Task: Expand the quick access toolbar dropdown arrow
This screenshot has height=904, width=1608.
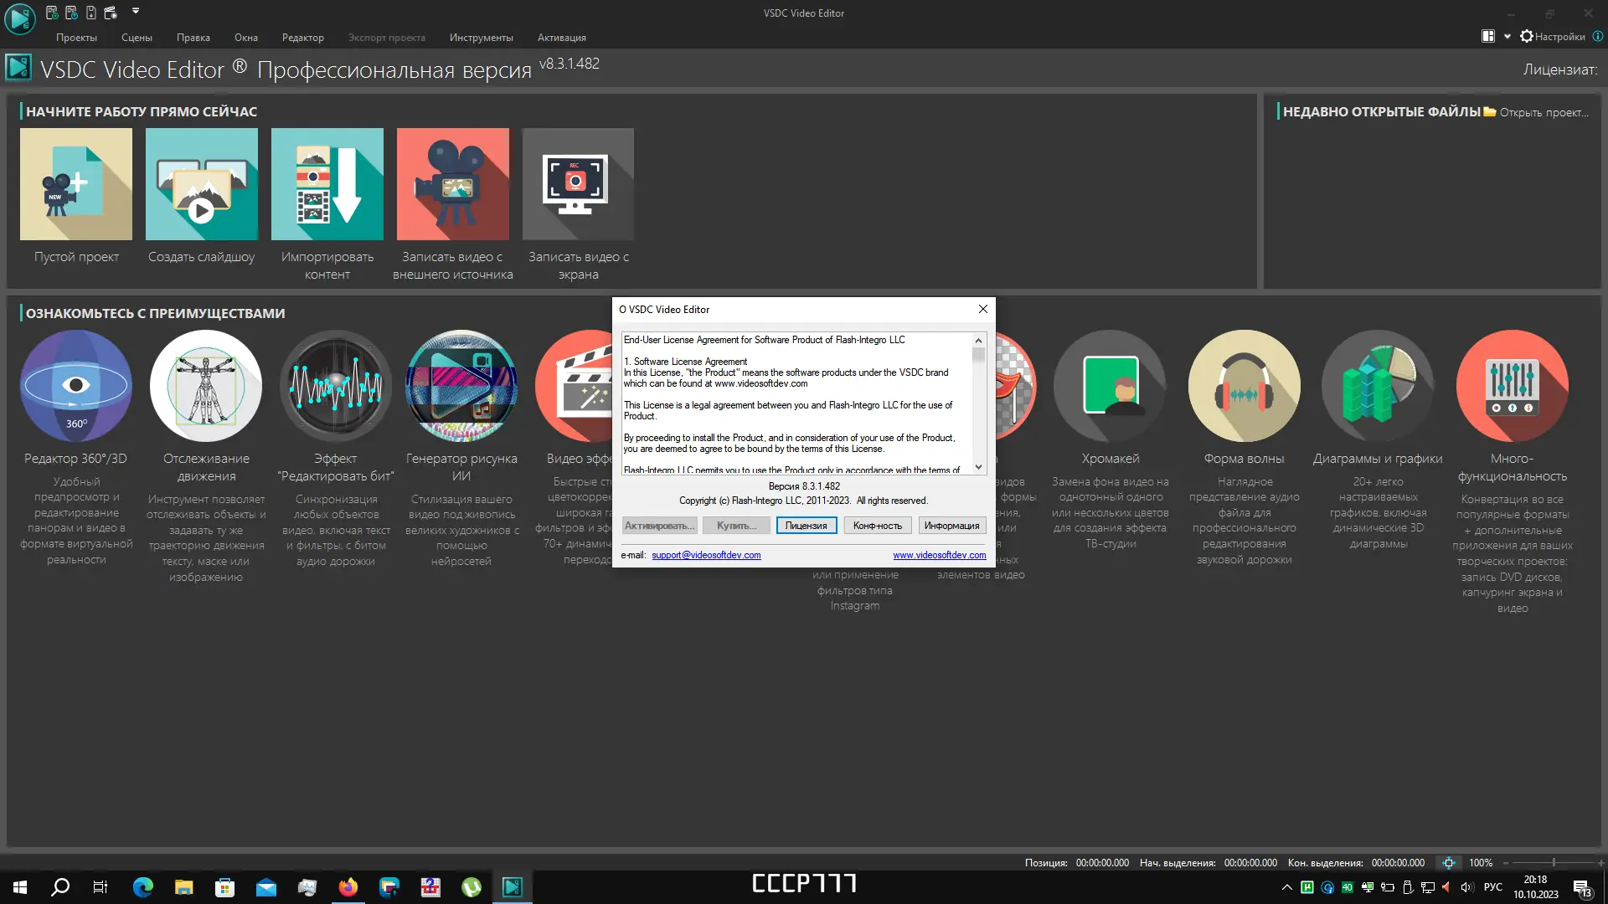Action: [136, 12]
